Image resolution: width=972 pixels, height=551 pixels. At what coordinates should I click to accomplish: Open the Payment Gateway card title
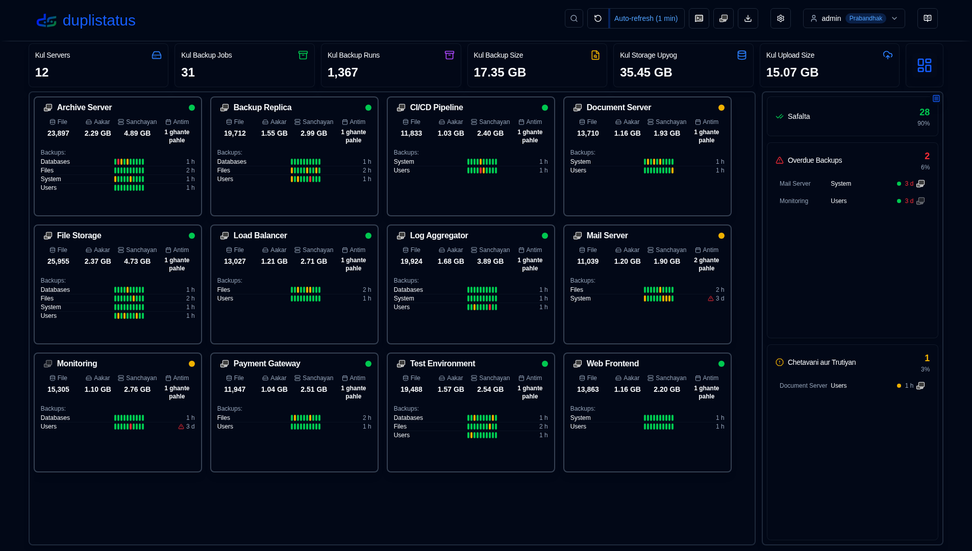tap(267, 364)
